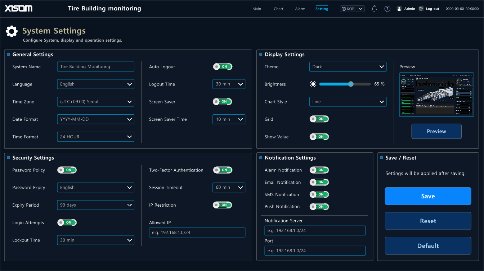Open the Chart Style dropdown
Viewport: 484px width, 271px height.
pos(348,102)
